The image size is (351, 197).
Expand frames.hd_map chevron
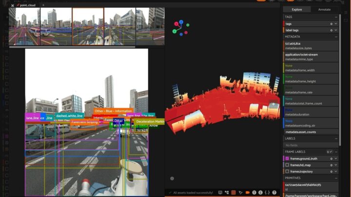click(x=336, y=165)
